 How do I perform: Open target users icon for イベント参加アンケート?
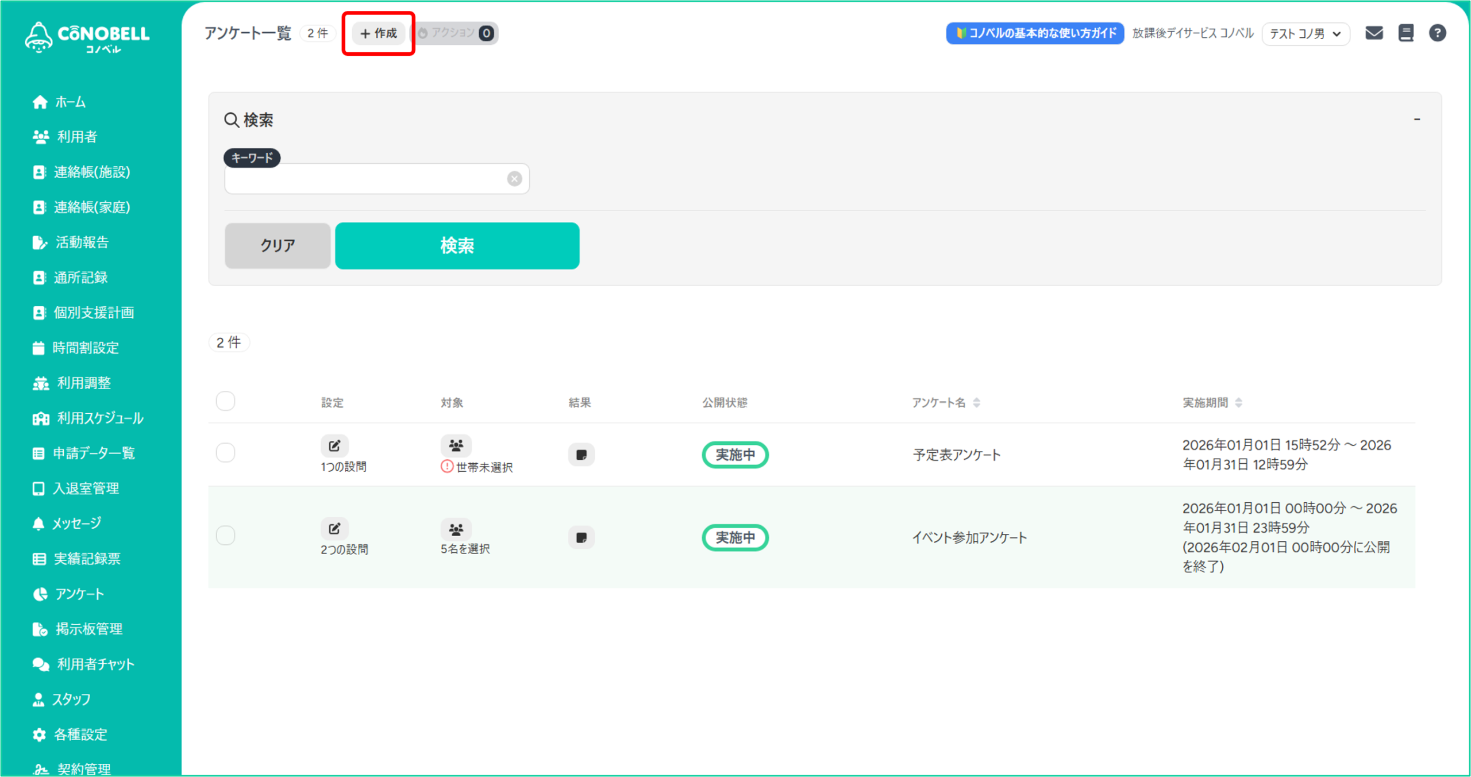[x=456, y=529]
